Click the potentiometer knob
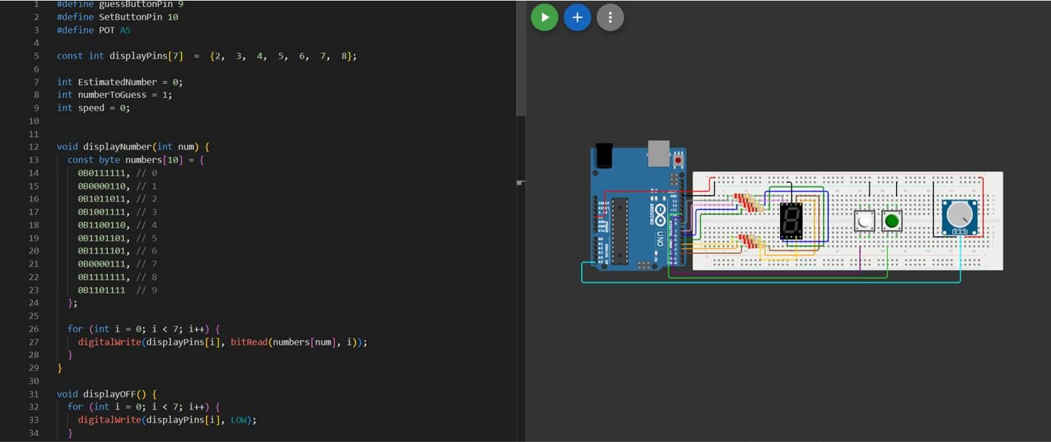Screen dimensions: 1051x442 click(x=960, y=215)
